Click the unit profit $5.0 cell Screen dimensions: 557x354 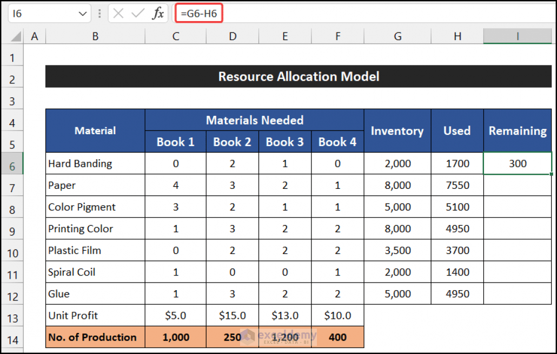point(176,315)
